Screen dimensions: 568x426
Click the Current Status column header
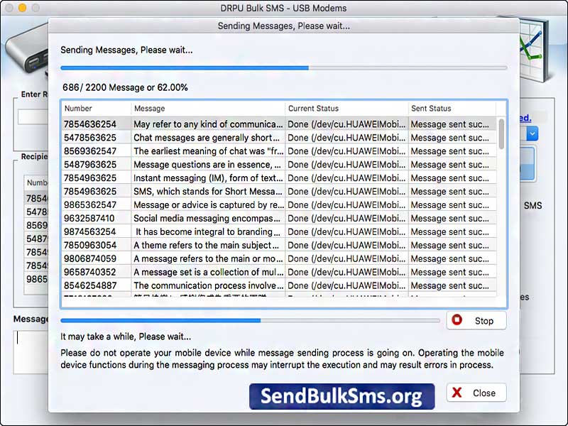[x=346, y=109]
